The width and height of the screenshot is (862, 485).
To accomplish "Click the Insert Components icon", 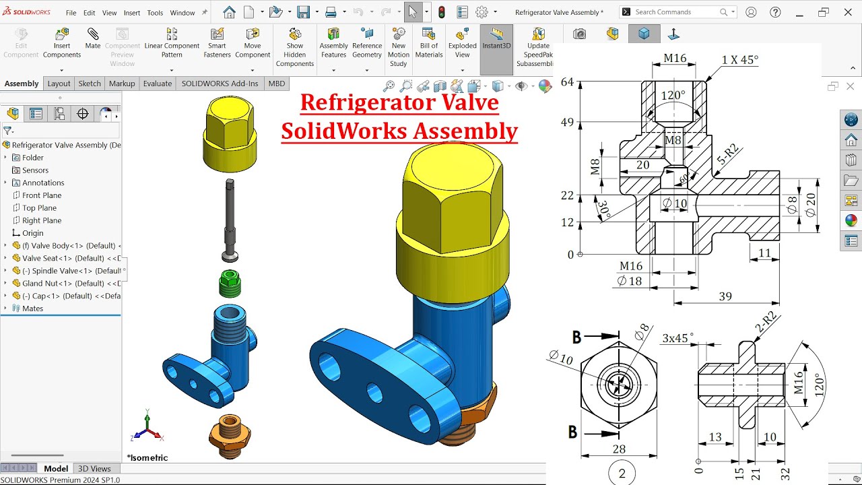I will point(62,34).
